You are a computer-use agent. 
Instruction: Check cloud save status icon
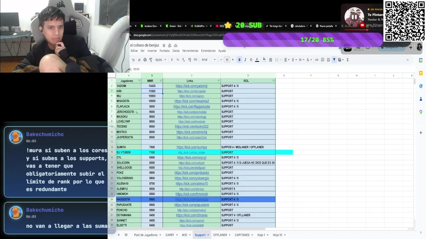(176, 45)
